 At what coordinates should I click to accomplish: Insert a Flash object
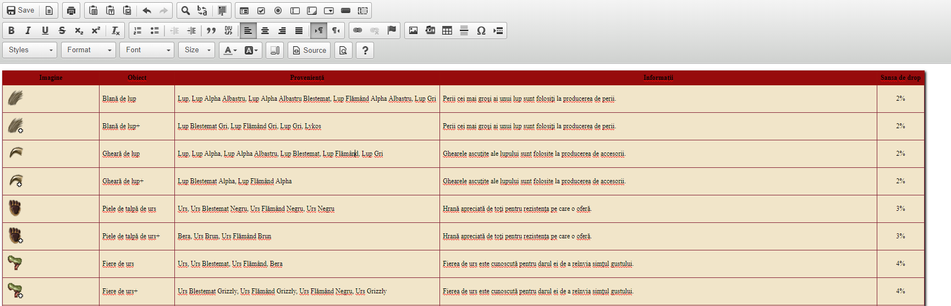tap(430, 30)
